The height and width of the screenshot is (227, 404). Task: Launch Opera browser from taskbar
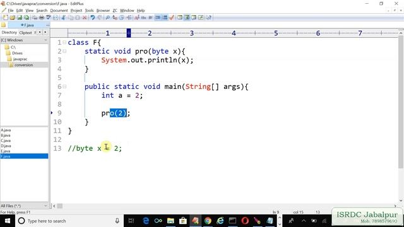245,221
